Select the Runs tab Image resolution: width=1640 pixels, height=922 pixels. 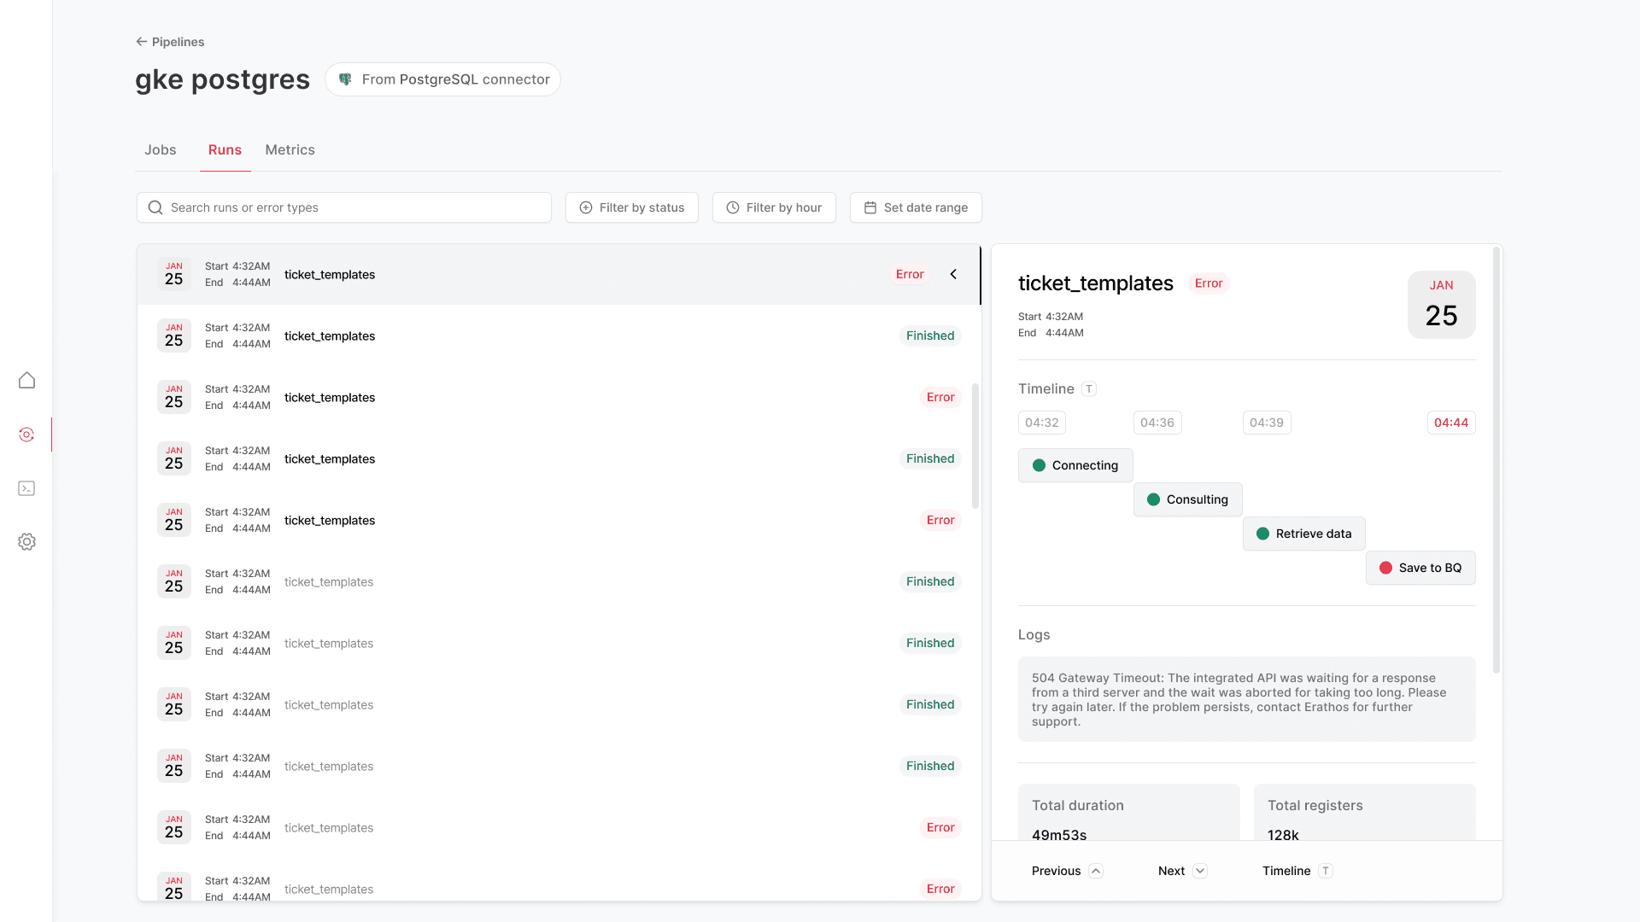coord(225,149)
